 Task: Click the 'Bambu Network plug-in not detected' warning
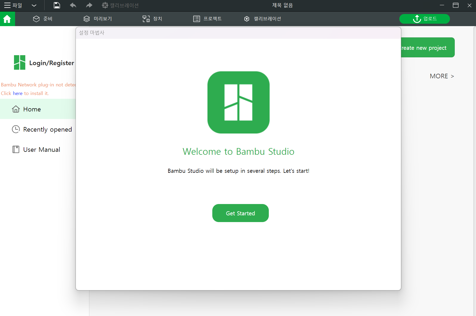(38, 85)
